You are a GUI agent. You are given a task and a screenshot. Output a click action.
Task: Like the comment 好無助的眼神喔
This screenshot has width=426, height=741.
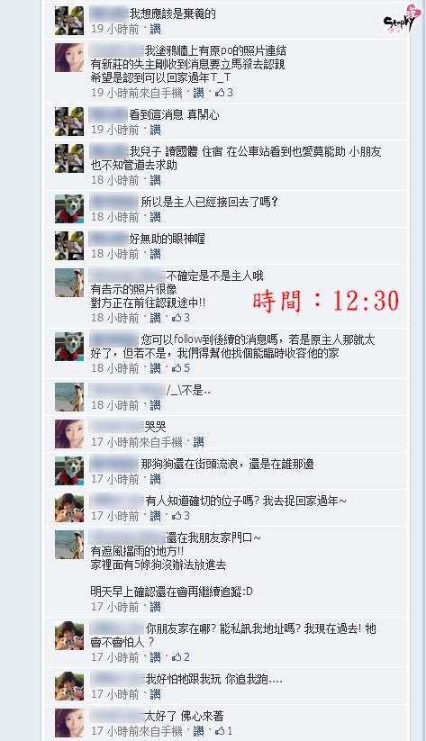point(156,254)
